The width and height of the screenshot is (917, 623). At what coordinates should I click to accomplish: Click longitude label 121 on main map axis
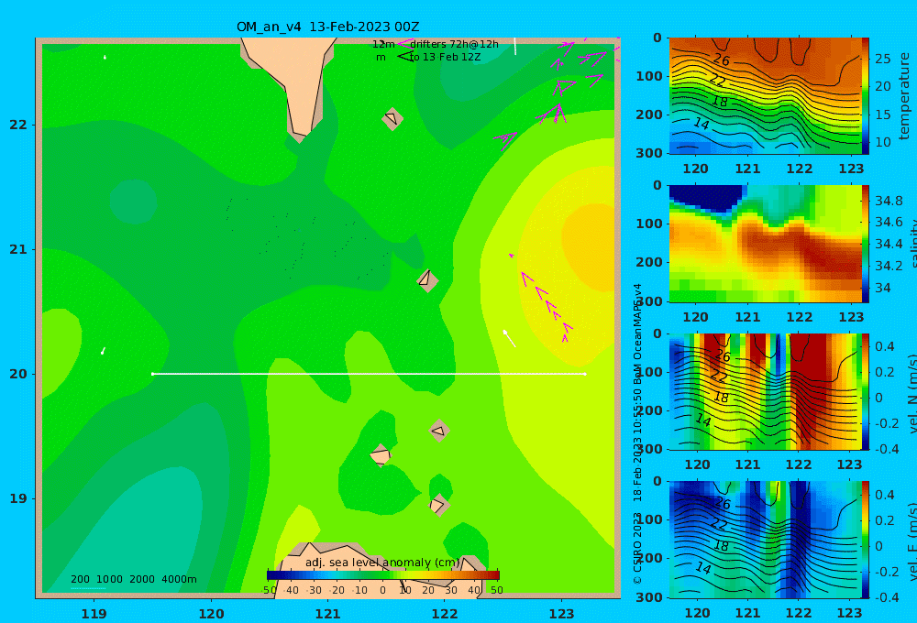pyautogui.click(x=327, y=614)
